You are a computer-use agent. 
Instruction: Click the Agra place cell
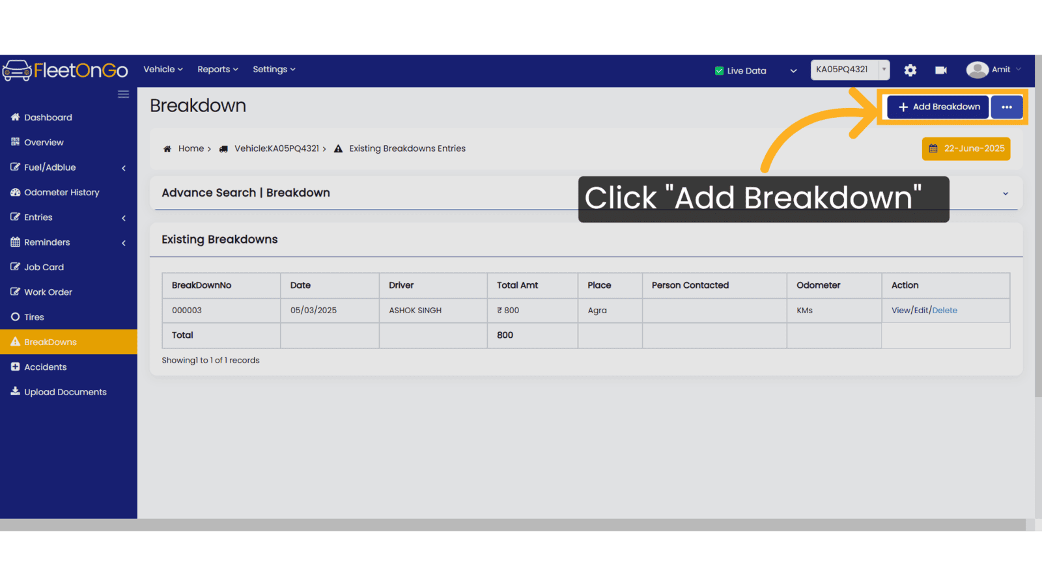[610, 311]
